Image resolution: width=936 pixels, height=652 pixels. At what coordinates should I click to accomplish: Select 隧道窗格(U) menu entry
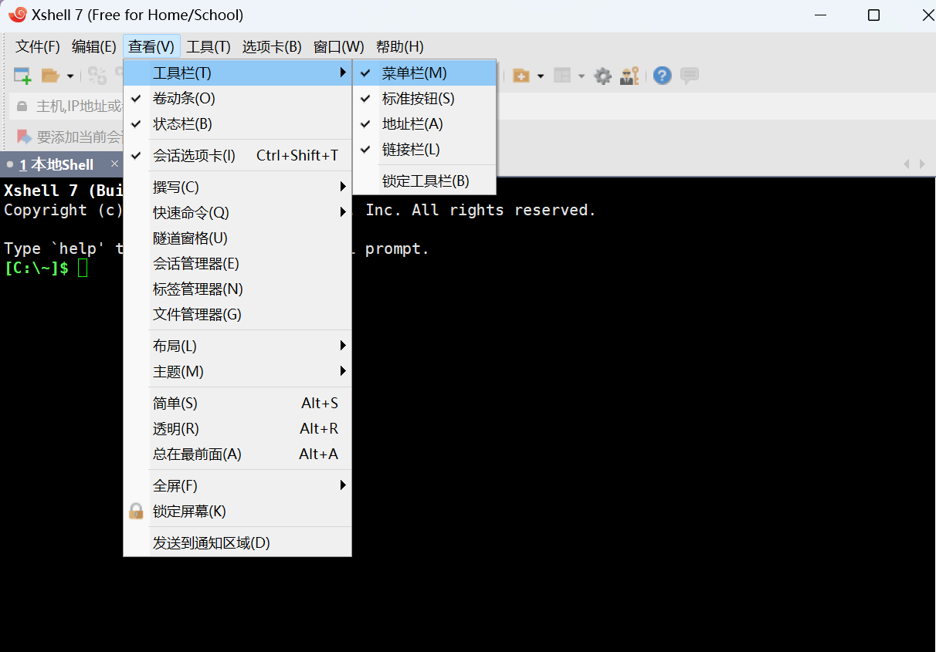pyautogui.click(x=237, y=238)
